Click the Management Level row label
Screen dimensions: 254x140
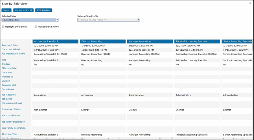coord(12,103)
